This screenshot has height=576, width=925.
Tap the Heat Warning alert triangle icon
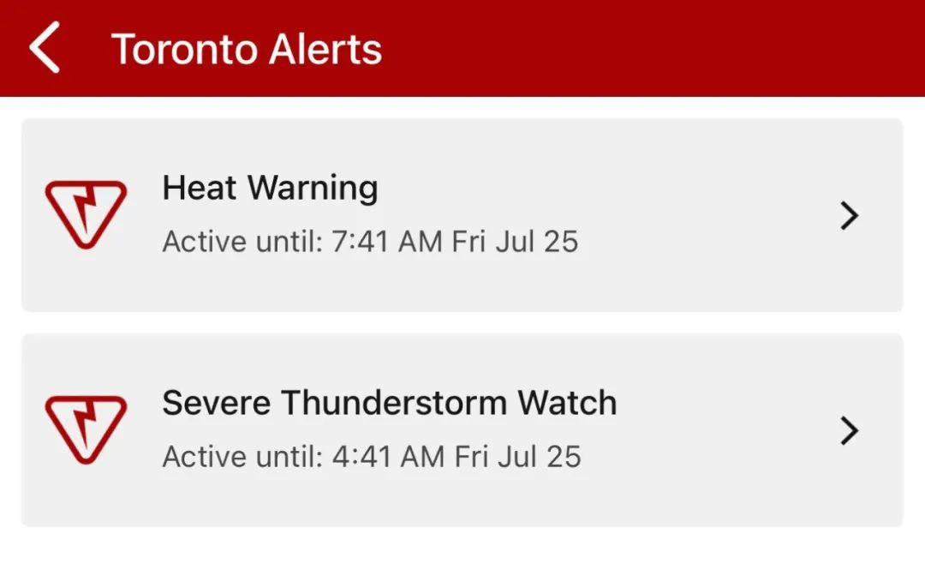pyautogui.click(x=87, y=214)
